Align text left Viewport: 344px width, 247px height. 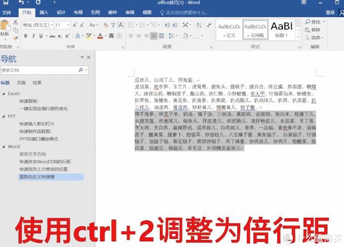(x=131, y=36)
